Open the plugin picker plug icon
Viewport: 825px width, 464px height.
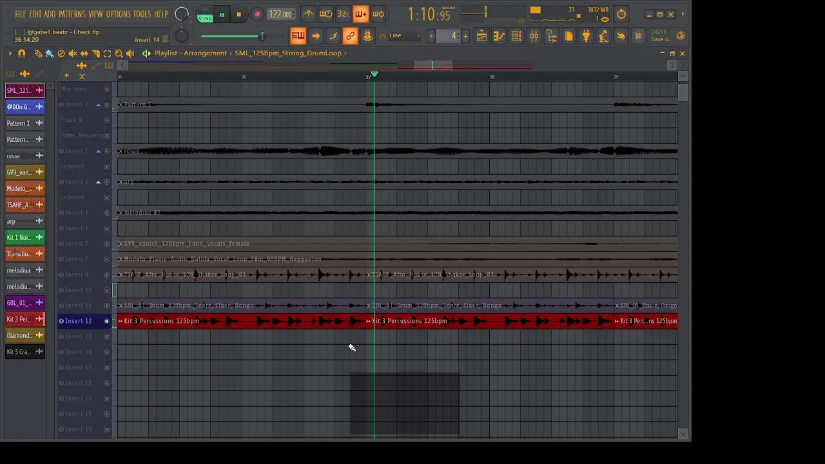tap(586, 37)
